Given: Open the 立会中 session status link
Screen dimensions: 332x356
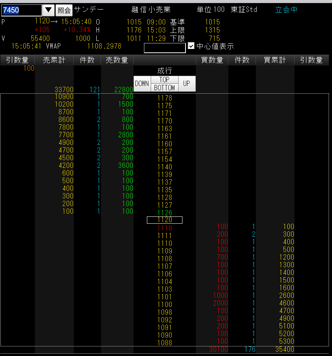Looking at the screenshot, I should tap(286, 9).
